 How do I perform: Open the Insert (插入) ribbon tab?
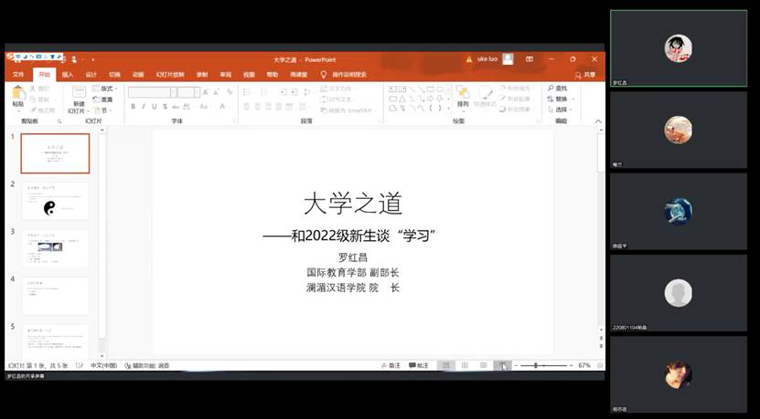68,75
